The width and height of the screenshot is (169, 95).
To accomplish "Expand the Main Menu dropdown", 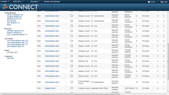I will click(18, 1).
